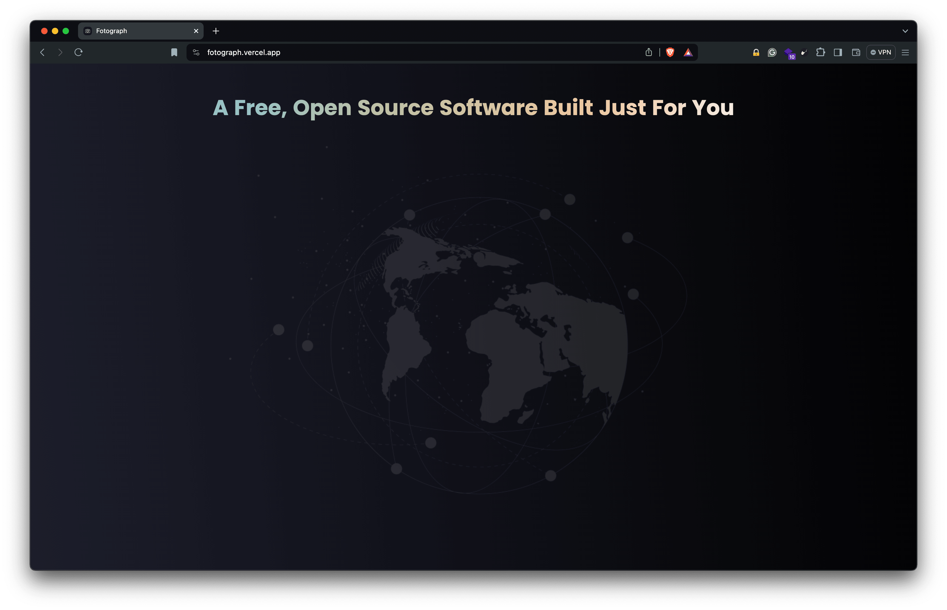
Task: Minimize the window with the yellow button
Action: pyautogui.click(x=55, y=31)
